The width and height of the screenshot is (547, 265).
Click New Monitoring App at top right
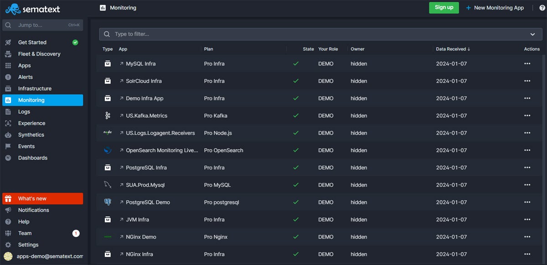[495, 7]
